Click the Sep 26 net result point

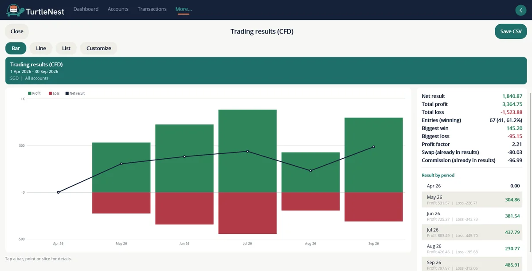tap(374, 147)
